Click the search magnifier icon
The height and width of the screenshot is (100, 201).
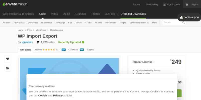tap(184, 22)
